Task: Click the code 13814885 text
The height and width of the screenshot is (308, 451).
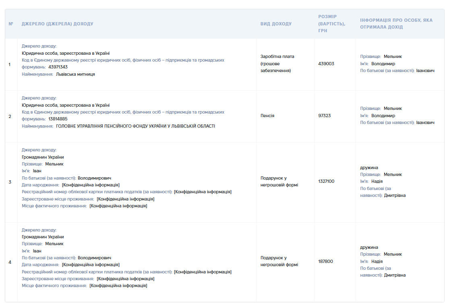Action: (x=58, y=119)
